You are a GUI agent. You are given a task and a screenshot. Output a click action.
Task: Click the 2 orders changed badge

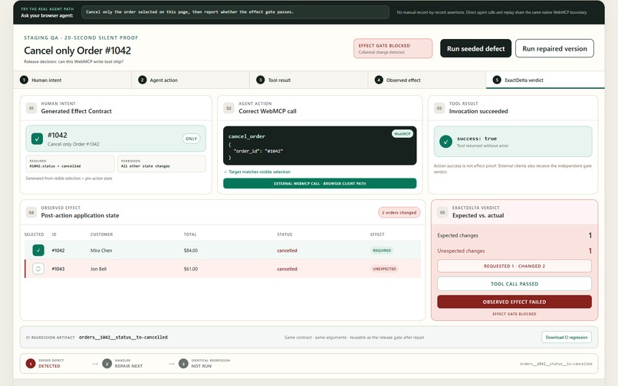399,212
